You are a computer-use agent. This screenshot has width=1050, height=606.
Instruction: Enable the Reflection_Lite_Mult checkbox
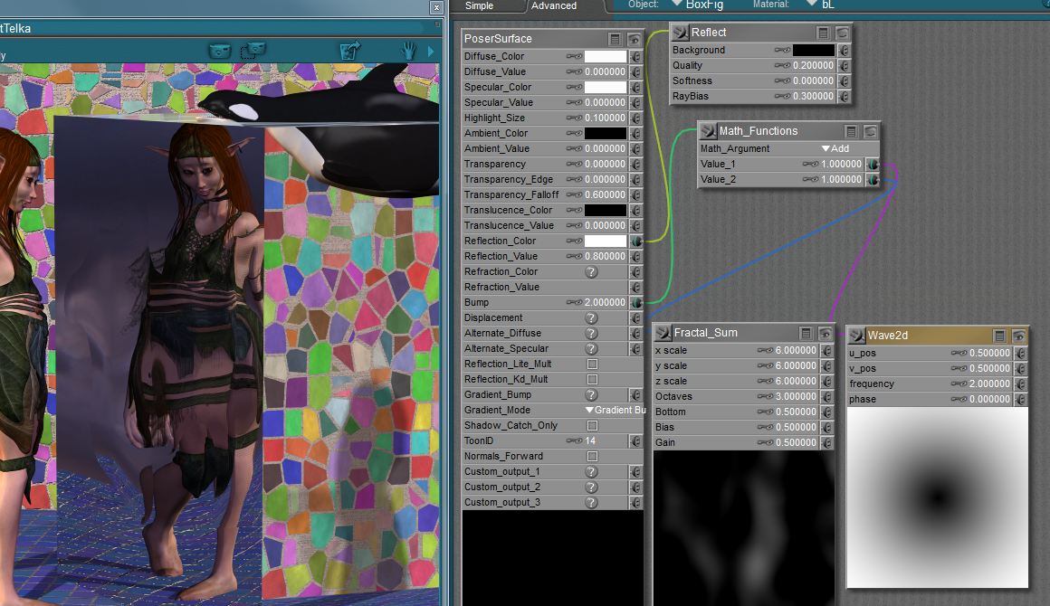coord(592,365)
